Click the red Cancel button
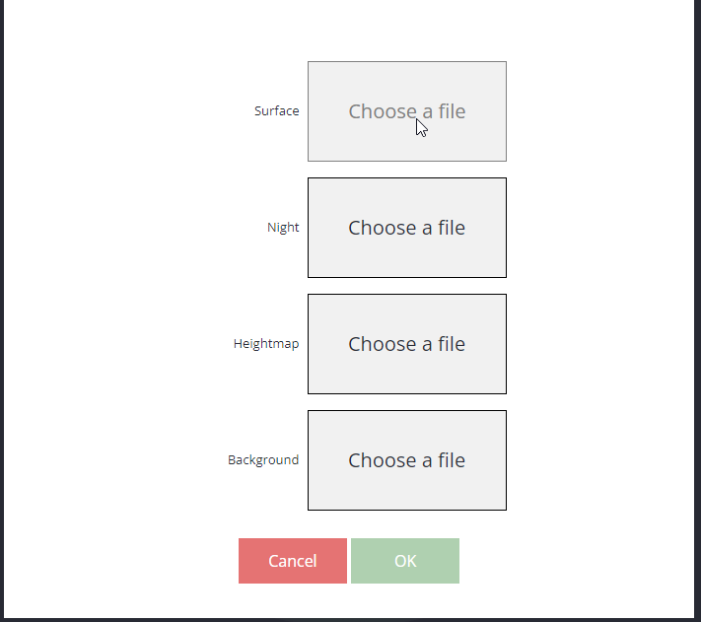This screenshot has width=701, height=622. click(293, 560)
